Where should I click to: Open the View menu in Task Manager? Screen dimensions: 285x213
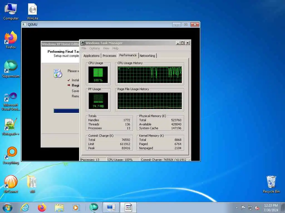click(106, 48)
